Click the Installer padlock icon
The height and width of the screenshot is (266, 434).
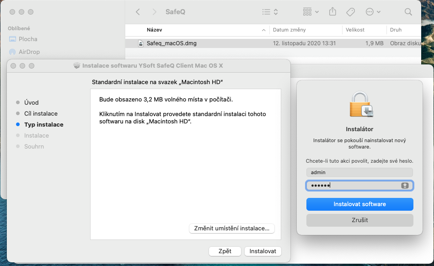click(360, 105)
